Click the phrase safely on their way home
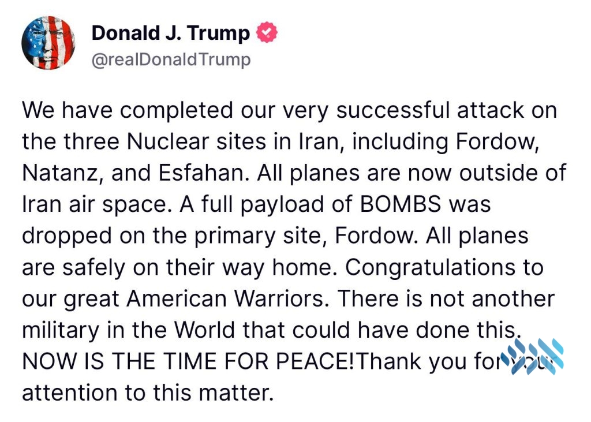The width and height of the screenshot is (591, 422). (x=199, y=268)
